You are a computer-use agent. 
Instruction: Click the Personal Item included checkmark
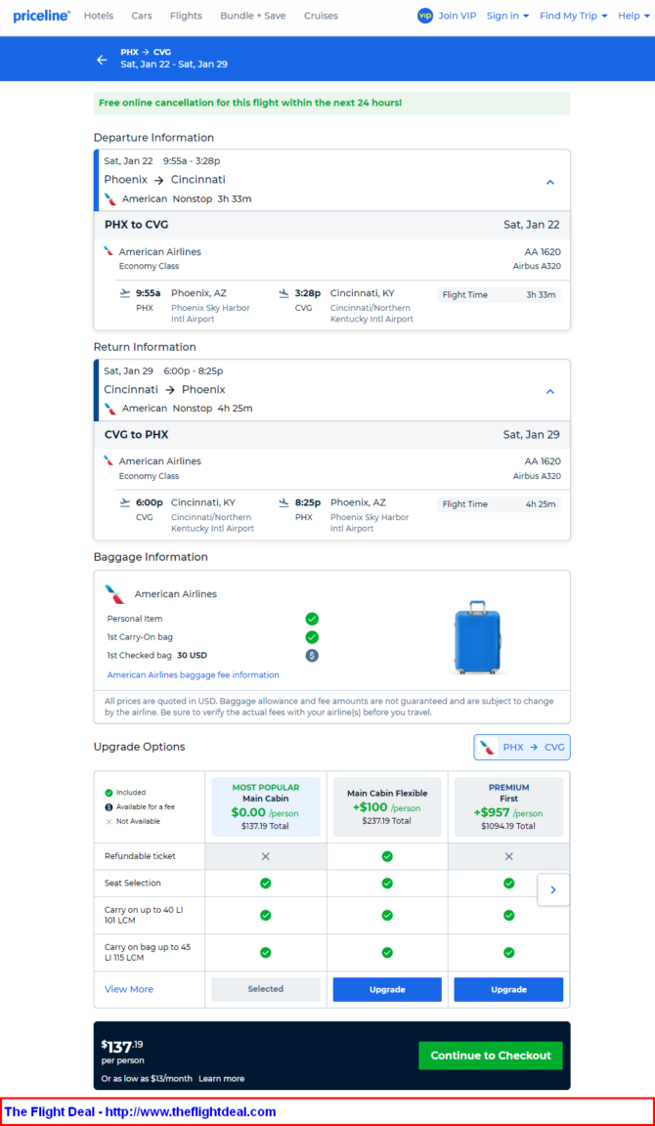click(312, 619)
